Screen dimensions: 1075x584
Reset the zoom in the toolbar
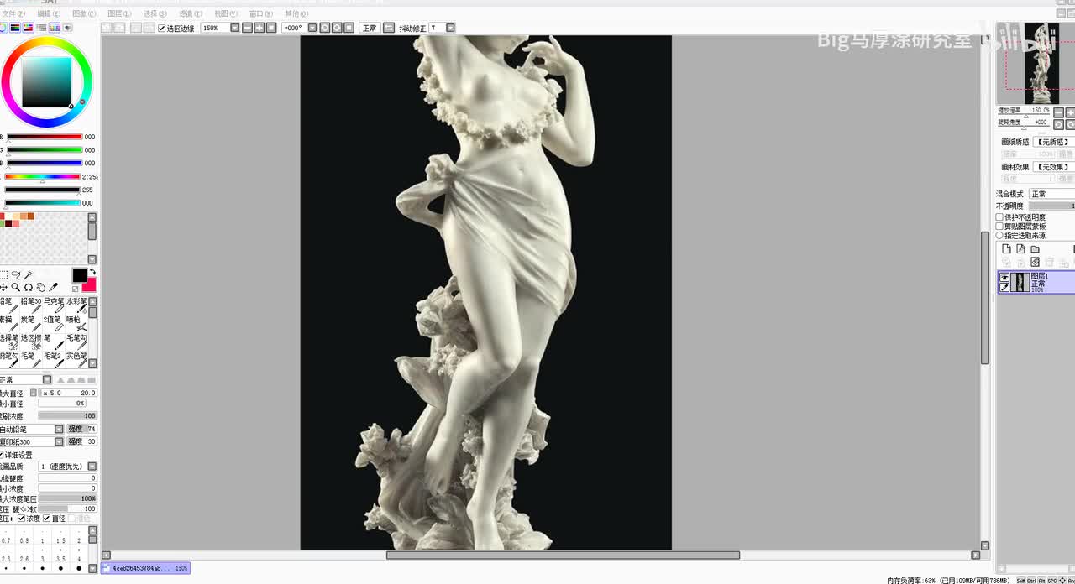pos(271,28)
